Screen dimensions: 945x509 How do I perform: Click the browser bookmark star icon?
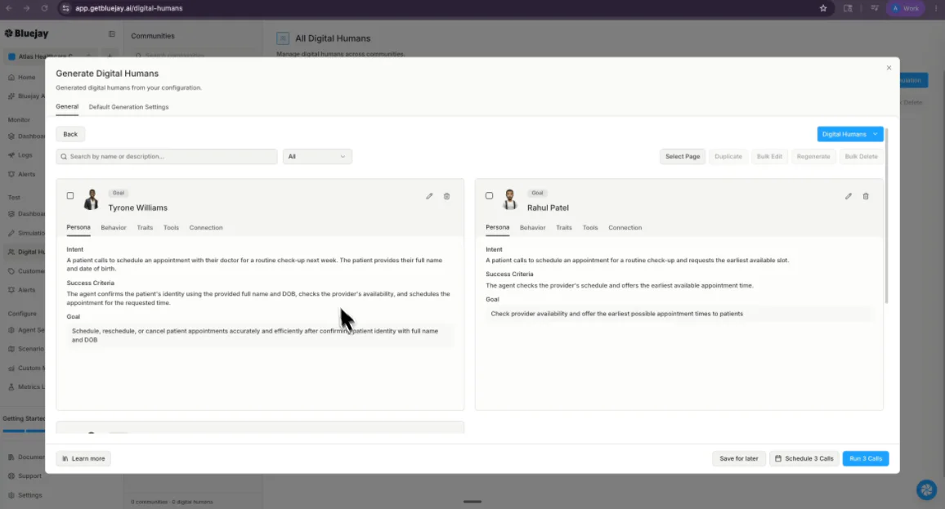pos(823,8)
